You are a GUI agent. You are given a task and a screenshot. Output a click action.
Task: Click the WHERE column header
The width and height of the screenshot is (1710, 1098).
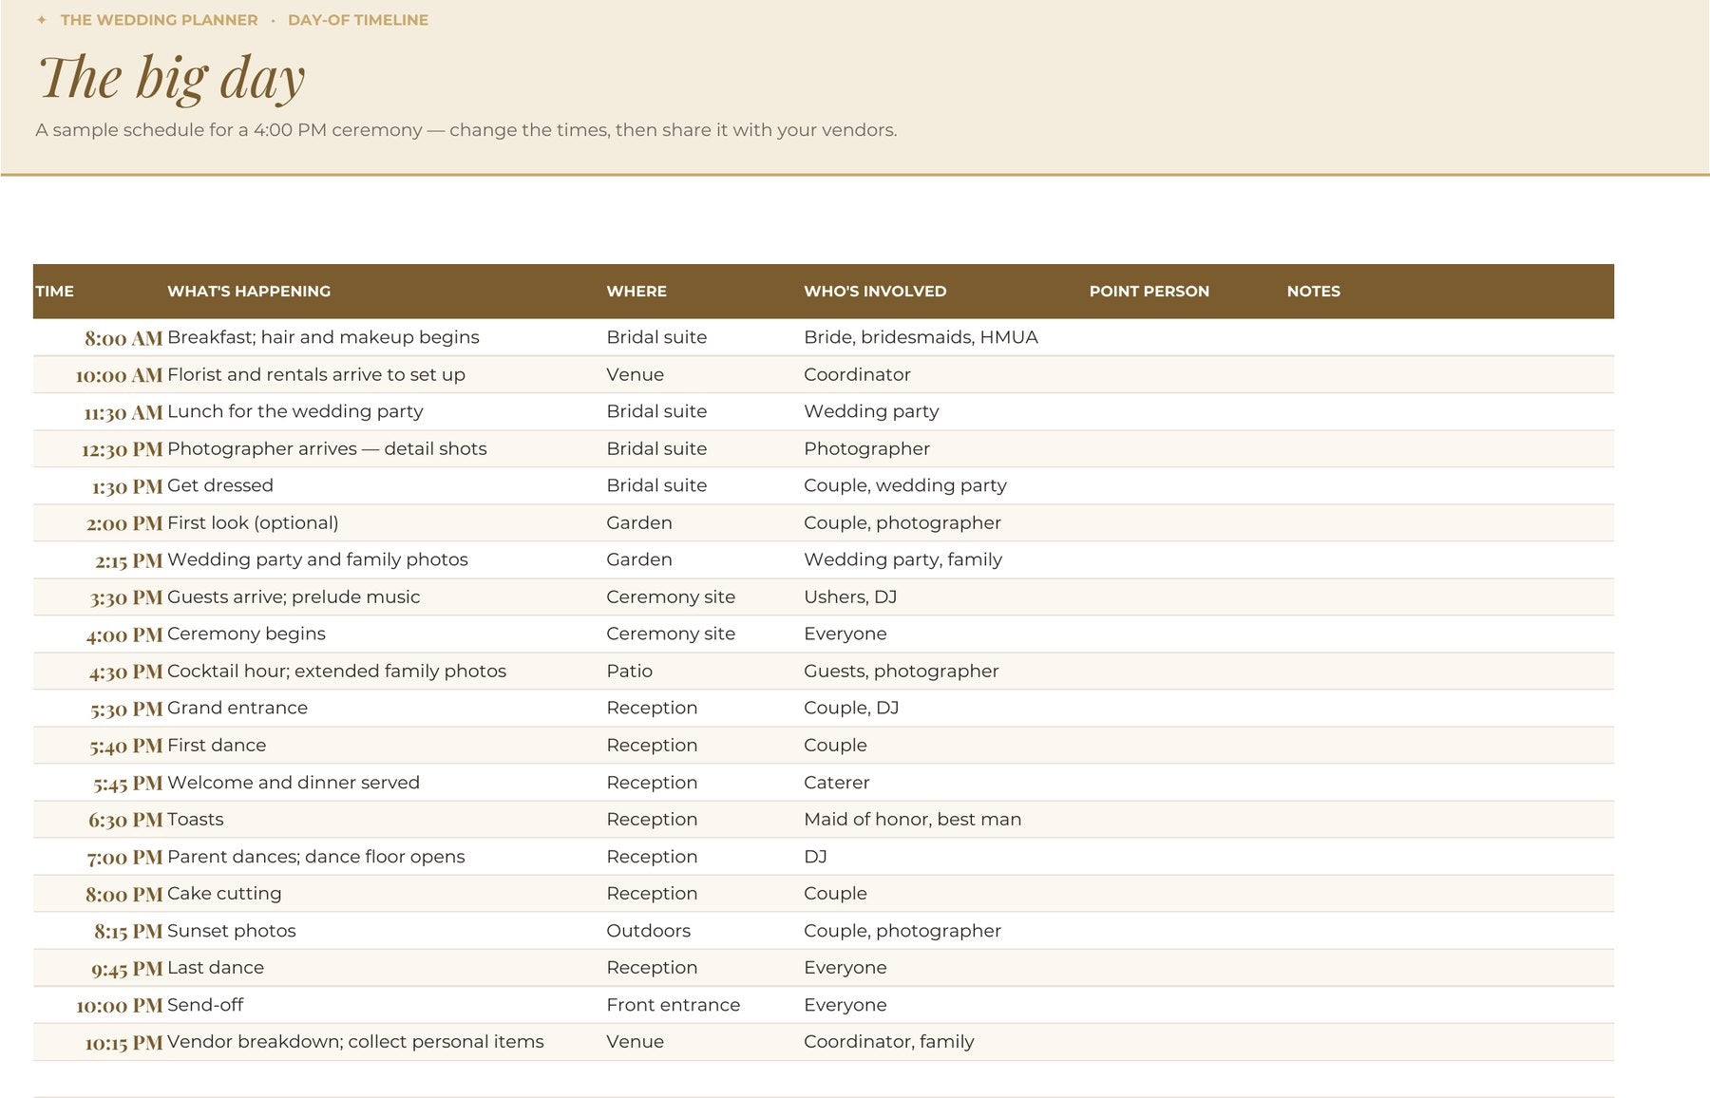coord(636,292)
